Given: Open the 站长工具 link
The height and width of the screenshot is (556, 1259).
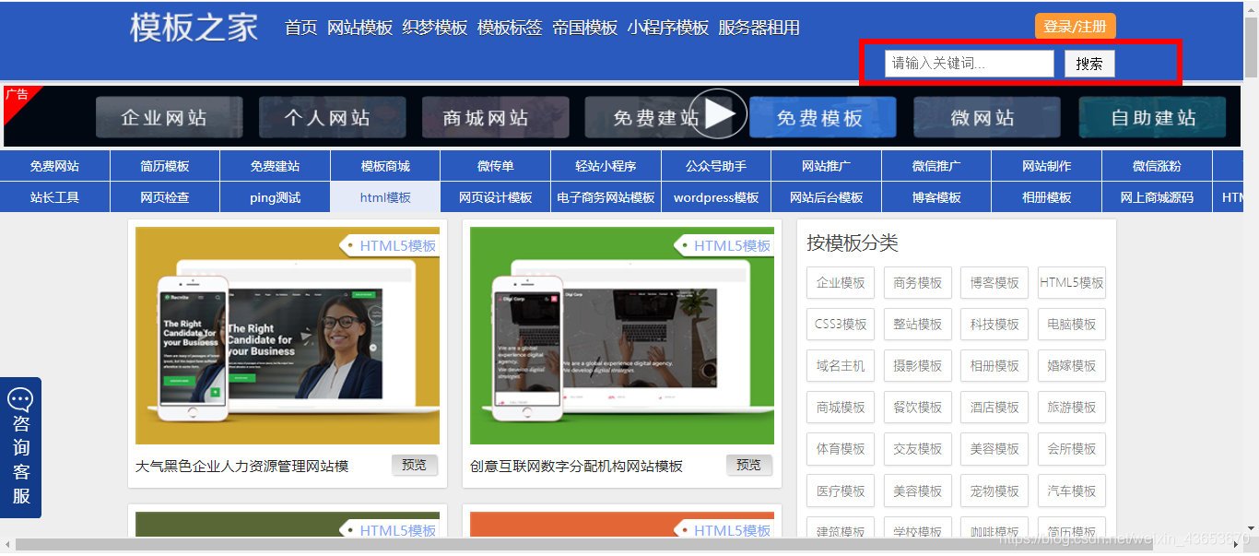Looking at the screenshot, I should coord(54,197).
